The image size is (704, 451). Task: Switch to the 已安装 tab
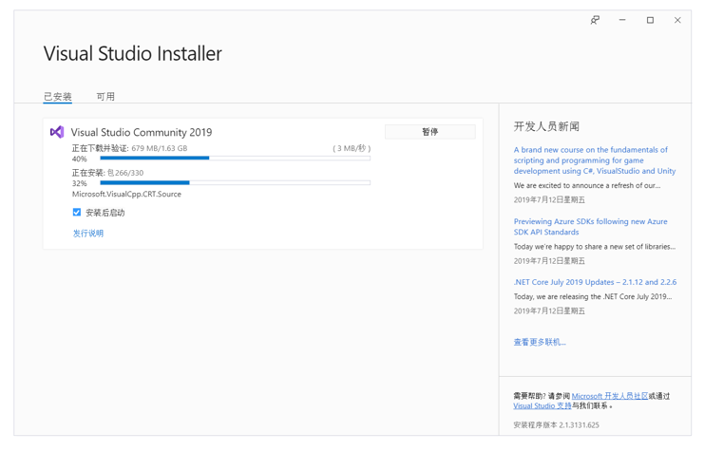pyautogui.click(x=57, y=97)
